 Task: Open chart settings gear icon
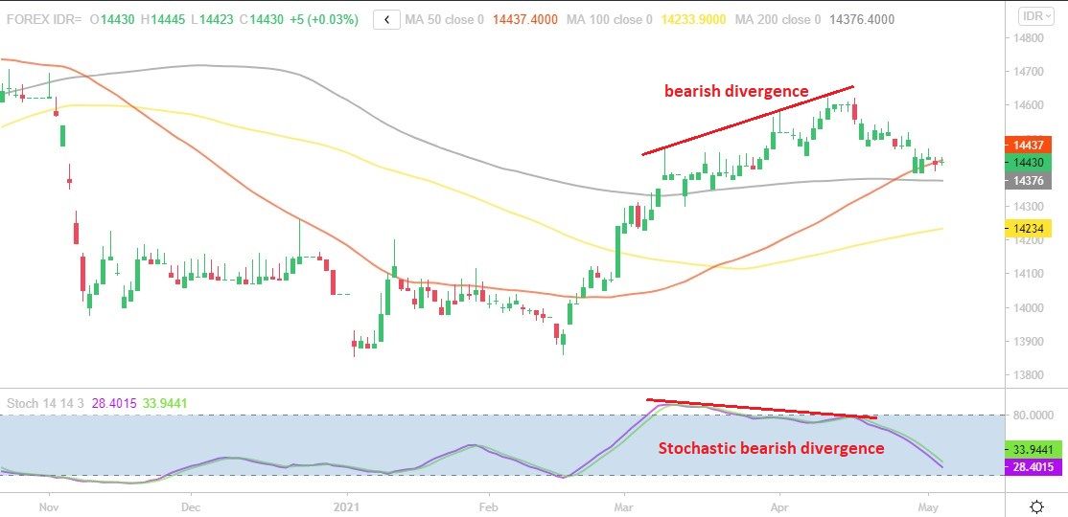click(1036, 506)
